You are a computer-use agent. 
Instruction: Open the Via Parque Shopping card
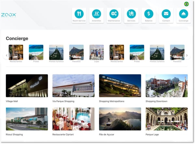click(73, 86)
